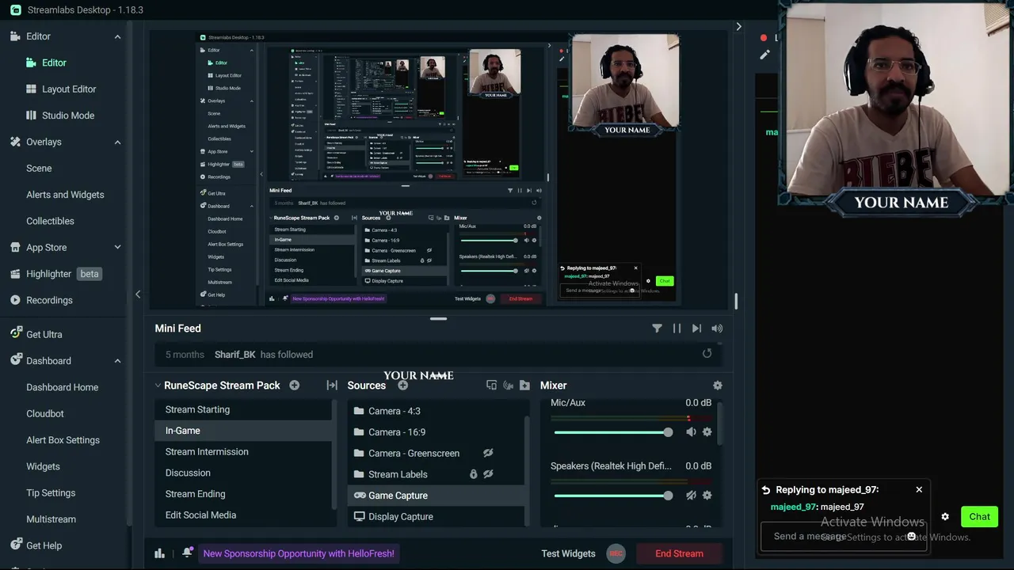
Task: Open the Layout Editor
Action: pos(69,89)
